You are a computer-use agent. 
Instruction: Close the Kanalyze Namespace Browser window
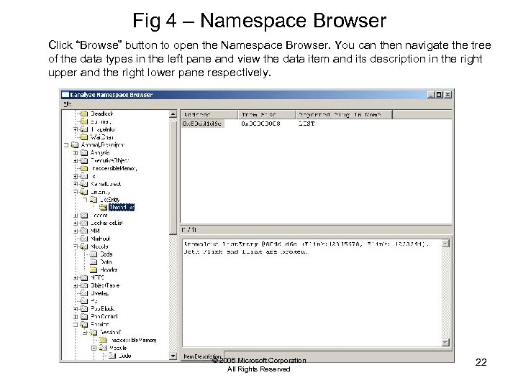[447, 95]
